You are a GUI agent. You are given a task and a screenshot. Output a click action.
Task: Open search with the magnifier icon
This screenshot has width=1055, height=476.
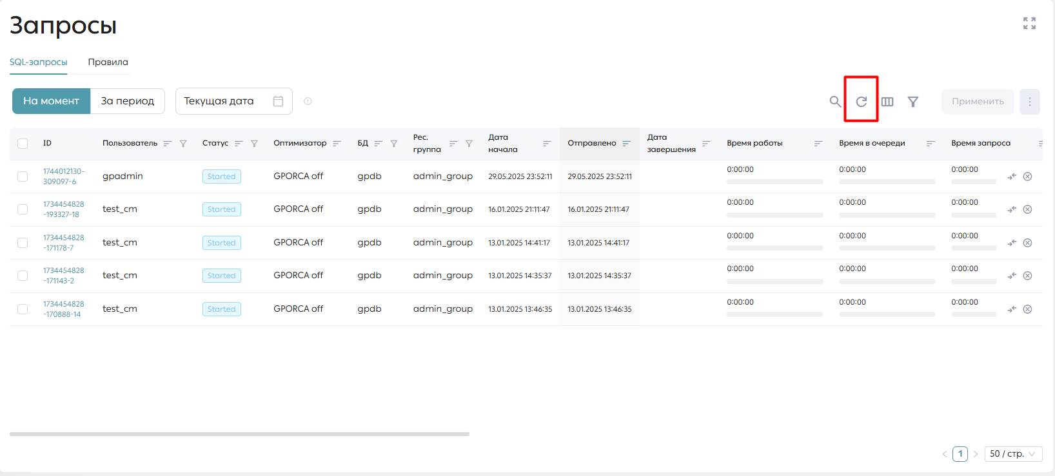[x=835, y=102]
